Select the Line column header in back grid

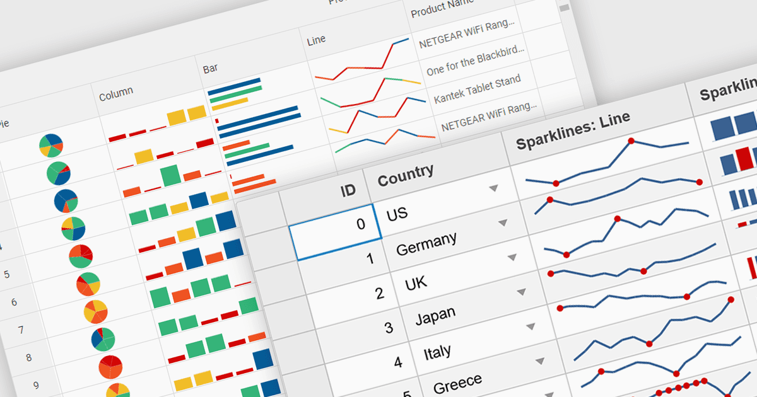tap(316, 40)
